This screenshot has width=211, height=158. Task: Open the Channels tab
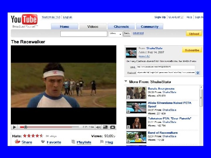pos(121,26)
